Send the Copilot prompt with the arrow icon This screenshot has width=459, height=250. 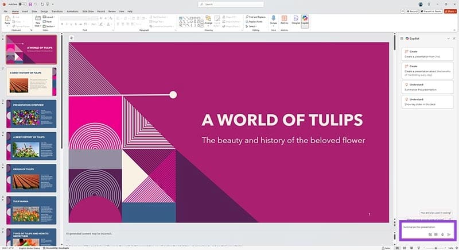click(449, 234)
